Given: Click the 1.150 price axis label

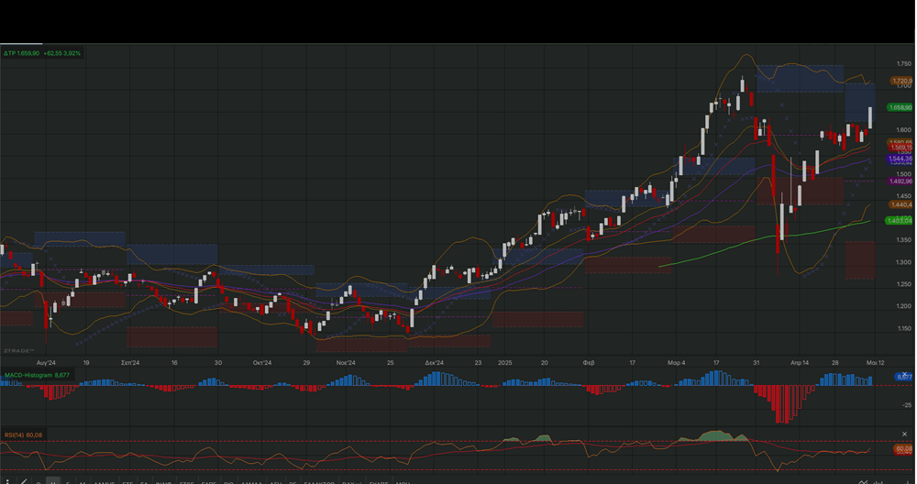Looking at the screenshot, I should pos(904,328).
